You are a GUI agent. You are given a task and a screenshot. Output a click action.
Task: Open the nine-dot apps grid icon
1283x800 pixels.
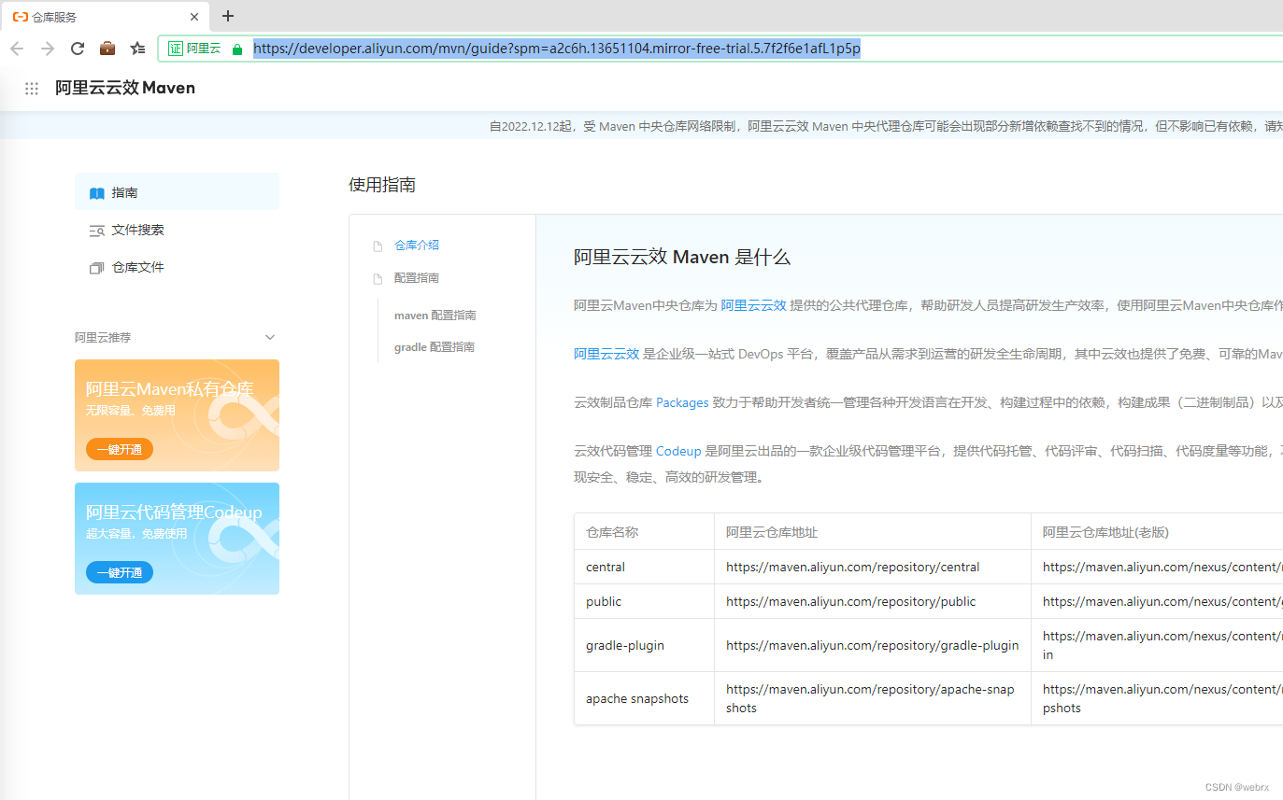(32, 88)
